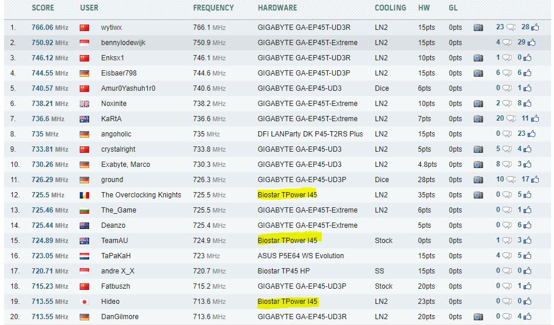Open user Amur0Yashuh1r0 profile

coord(128,88)
